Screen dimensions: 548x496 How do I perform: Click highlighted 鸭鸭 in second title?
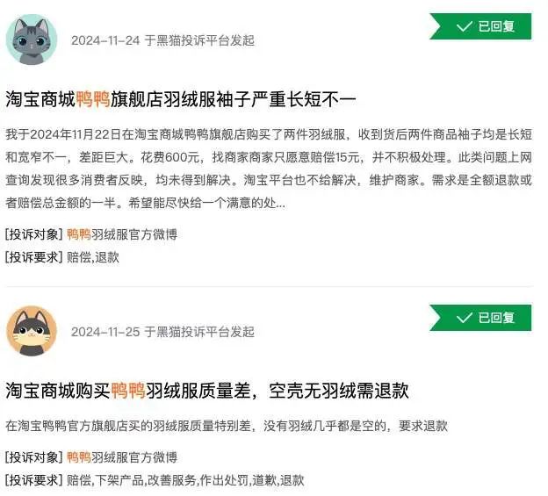tap(128, 391)
